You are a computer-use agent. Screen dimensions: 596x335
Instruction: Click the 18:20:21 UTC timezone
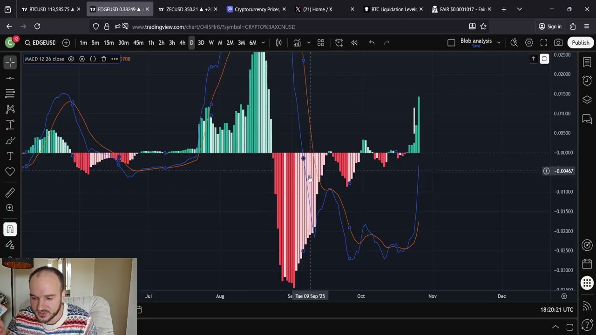click(556, 309)
